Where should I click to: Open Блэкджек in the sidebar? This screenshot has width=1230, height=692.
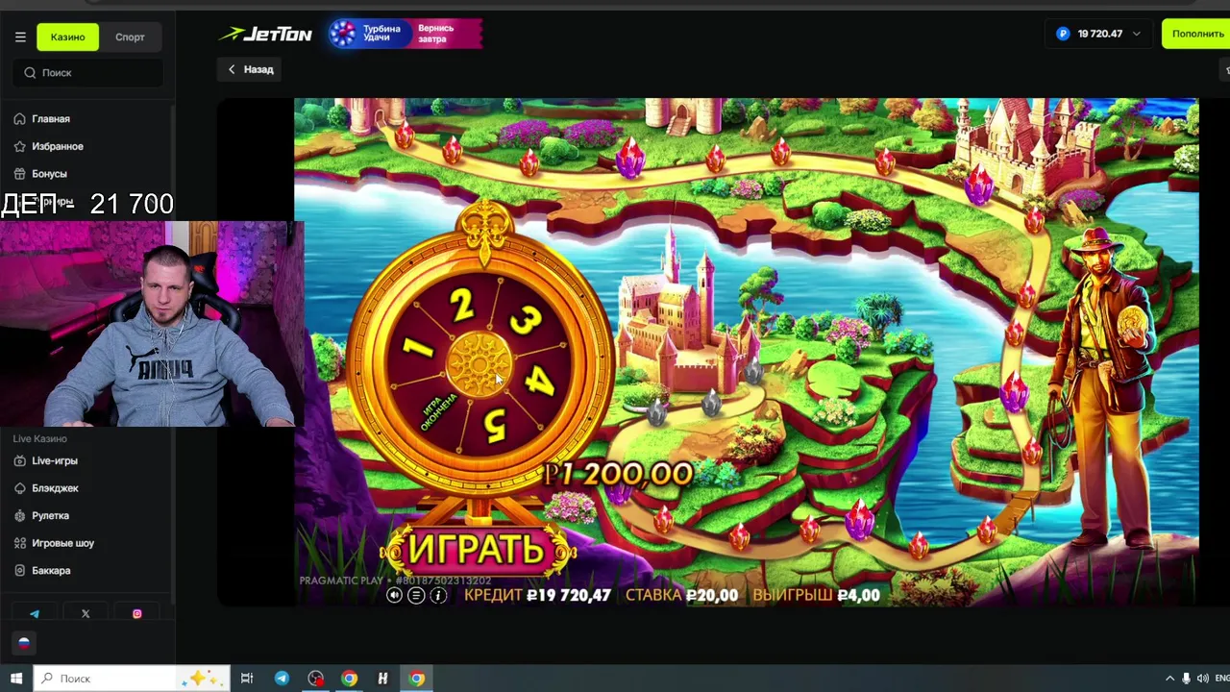click(x=55, y=488)
